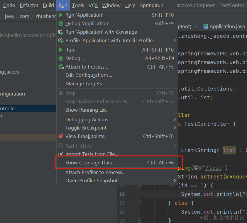Open the Build menu
Image resolution: width=247 pixels, height=223 pixels.
(x=48, y=5)
